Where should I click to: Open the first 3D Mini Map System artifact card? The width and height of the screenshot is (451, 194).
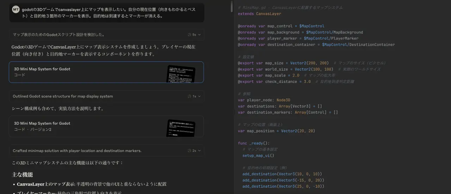[x=106, y=72]
